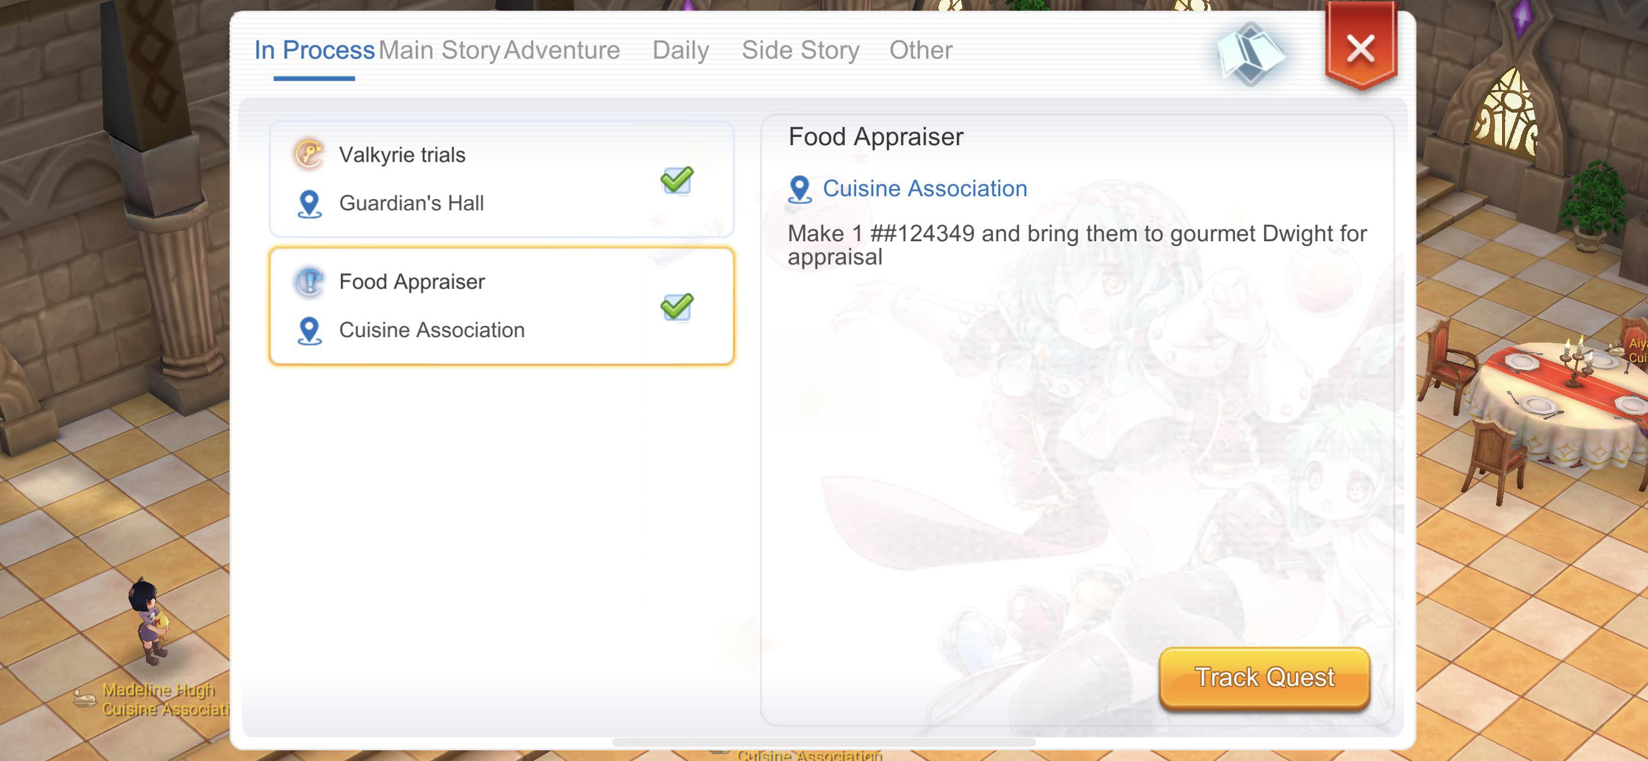
Task: Switch to the Other quests tab
Action: (921, 50)
